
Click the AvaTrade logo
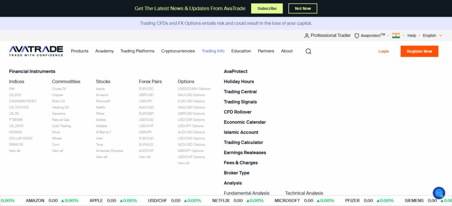click(36, 51)
